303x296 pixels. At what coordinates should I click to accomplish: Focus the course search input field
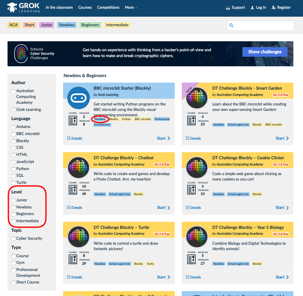260,25
